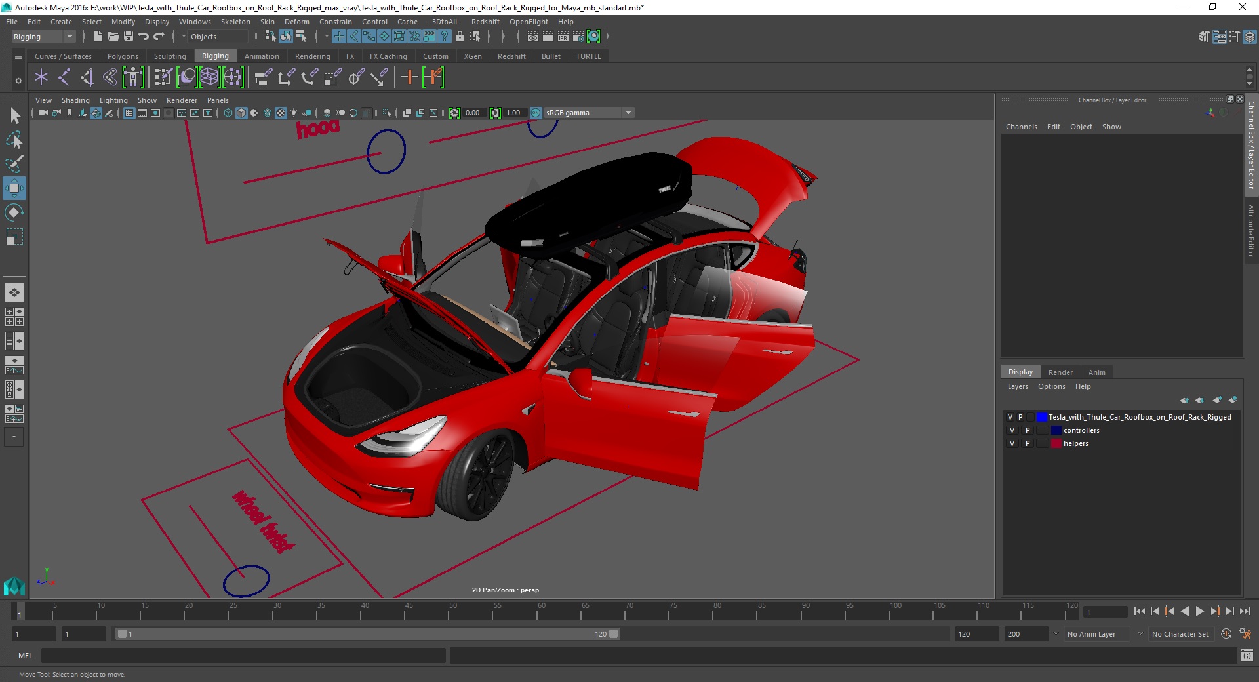Image resolution: width=1259 pixels, height=682 pixels.
Task: Click the Set Key orange shelf icon
Action: pos(409,77)
